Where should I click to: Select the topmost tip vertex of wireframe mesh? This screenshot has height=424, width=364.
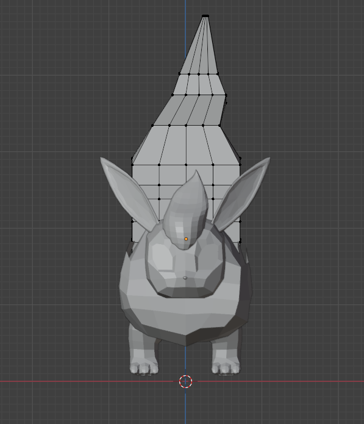coord(205,16)
